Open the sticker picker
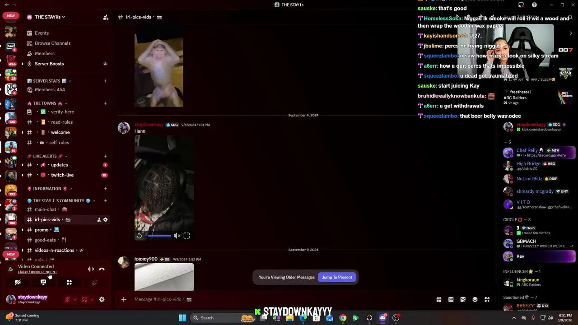578x325 pixels. (x=463, y=300)
